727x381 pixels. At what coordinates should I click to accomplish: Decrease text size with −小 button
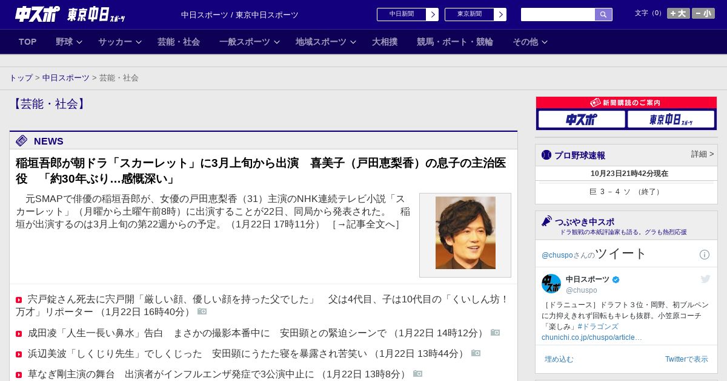[703, 13]
